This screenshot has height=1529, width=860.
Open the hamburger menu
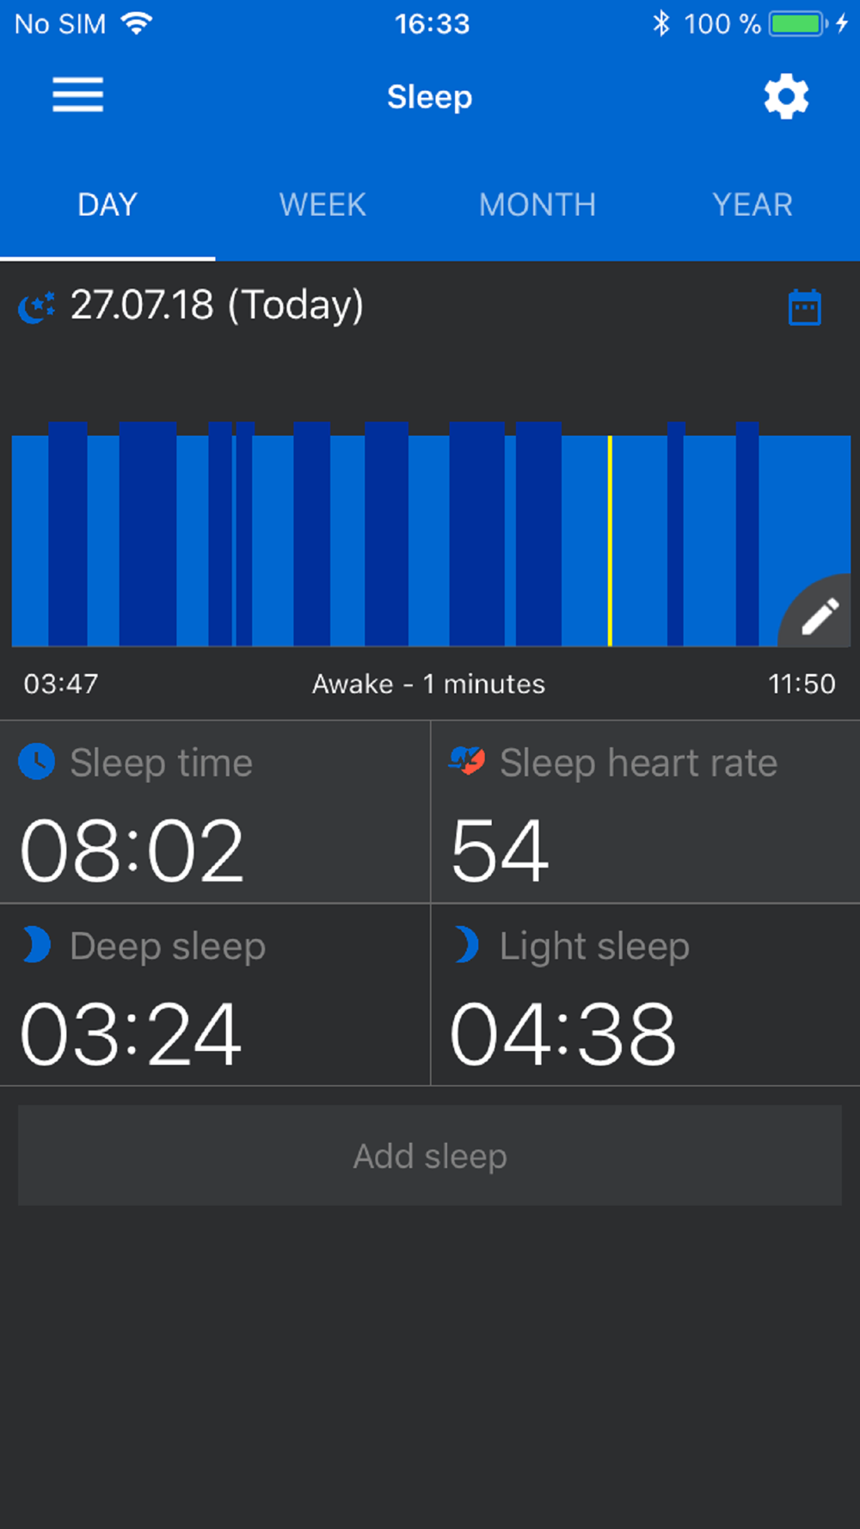[x=77, y=95]
